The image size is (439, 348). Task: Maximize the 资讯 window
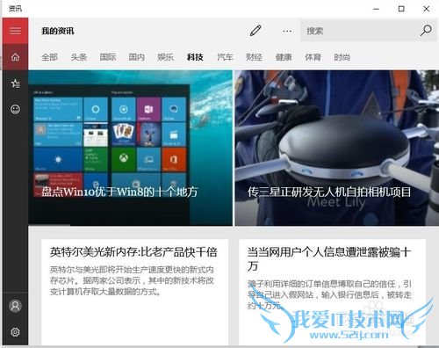pyautogui.click(x=401, y=9)
